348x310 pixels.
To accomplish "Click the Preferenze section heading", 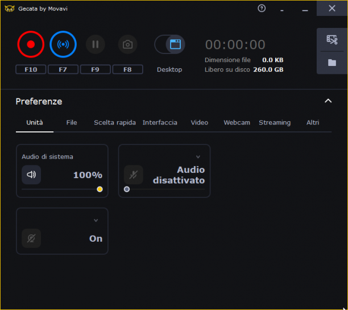I will click(39, 101).
